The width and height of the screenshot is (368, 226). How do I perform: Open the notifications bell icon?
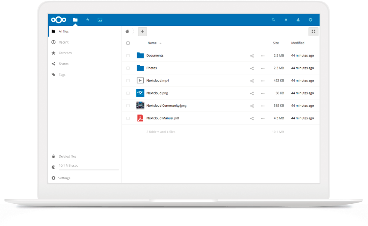[286, 20]
